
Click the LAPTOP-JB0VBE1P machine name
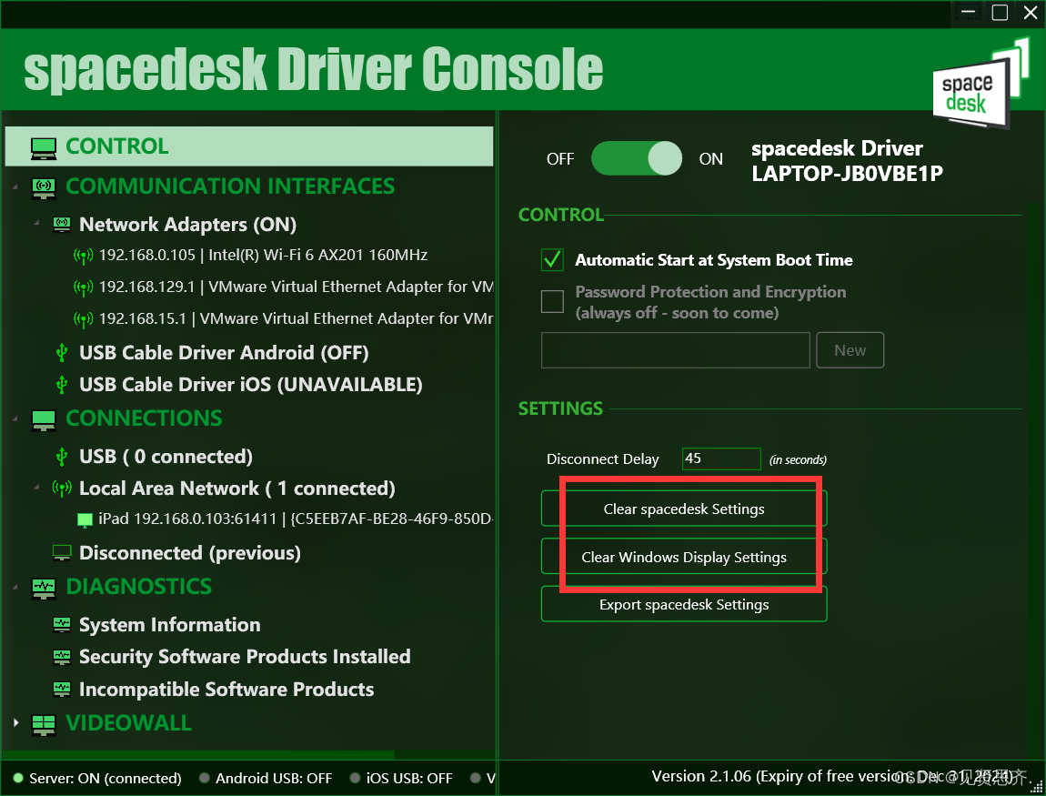[x=847, y=174]
